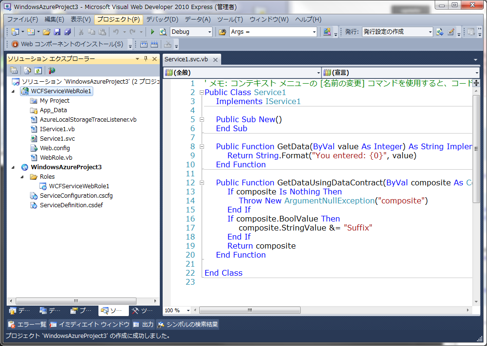Screen dimensions: 487x346
Task: Select Web.config in Solution Explorer
Action: (x=55, y=148)
